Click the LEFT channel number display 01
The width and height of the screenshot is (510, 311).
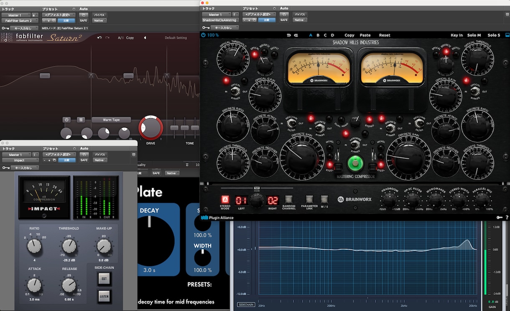[x=242, y=200]
